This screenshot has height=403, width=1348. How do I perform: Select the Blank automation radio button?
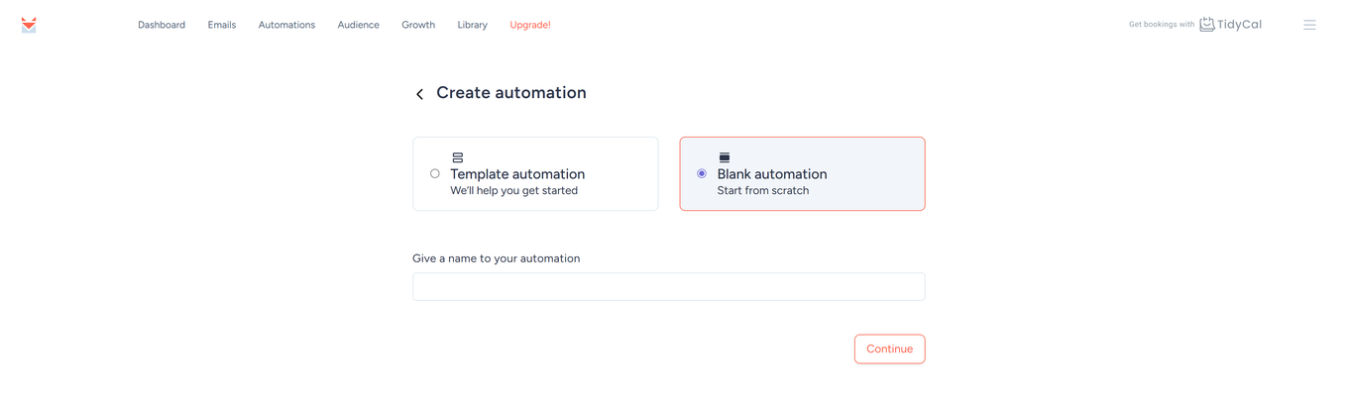pyautogui.click(x=702, y=173)
